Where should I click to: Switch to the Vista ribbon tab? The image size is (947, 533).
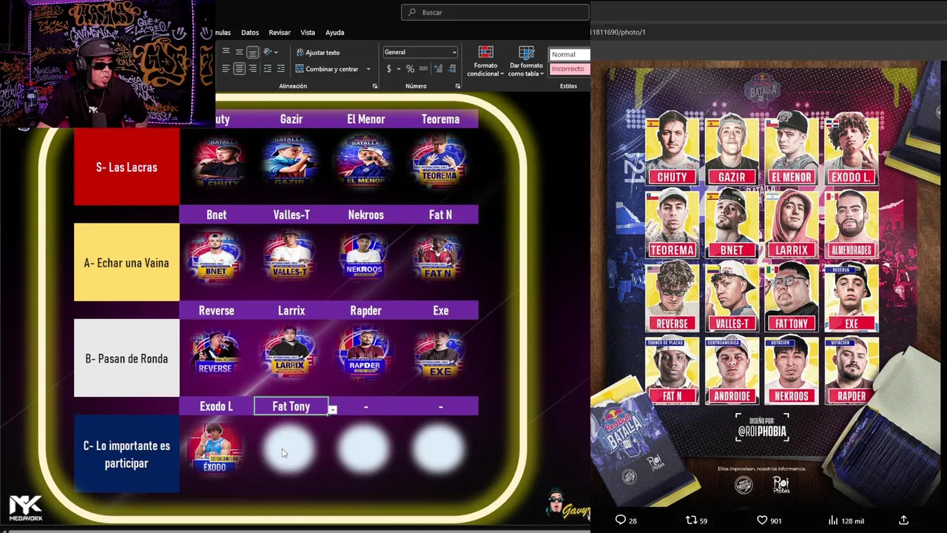tap(308, 33)
